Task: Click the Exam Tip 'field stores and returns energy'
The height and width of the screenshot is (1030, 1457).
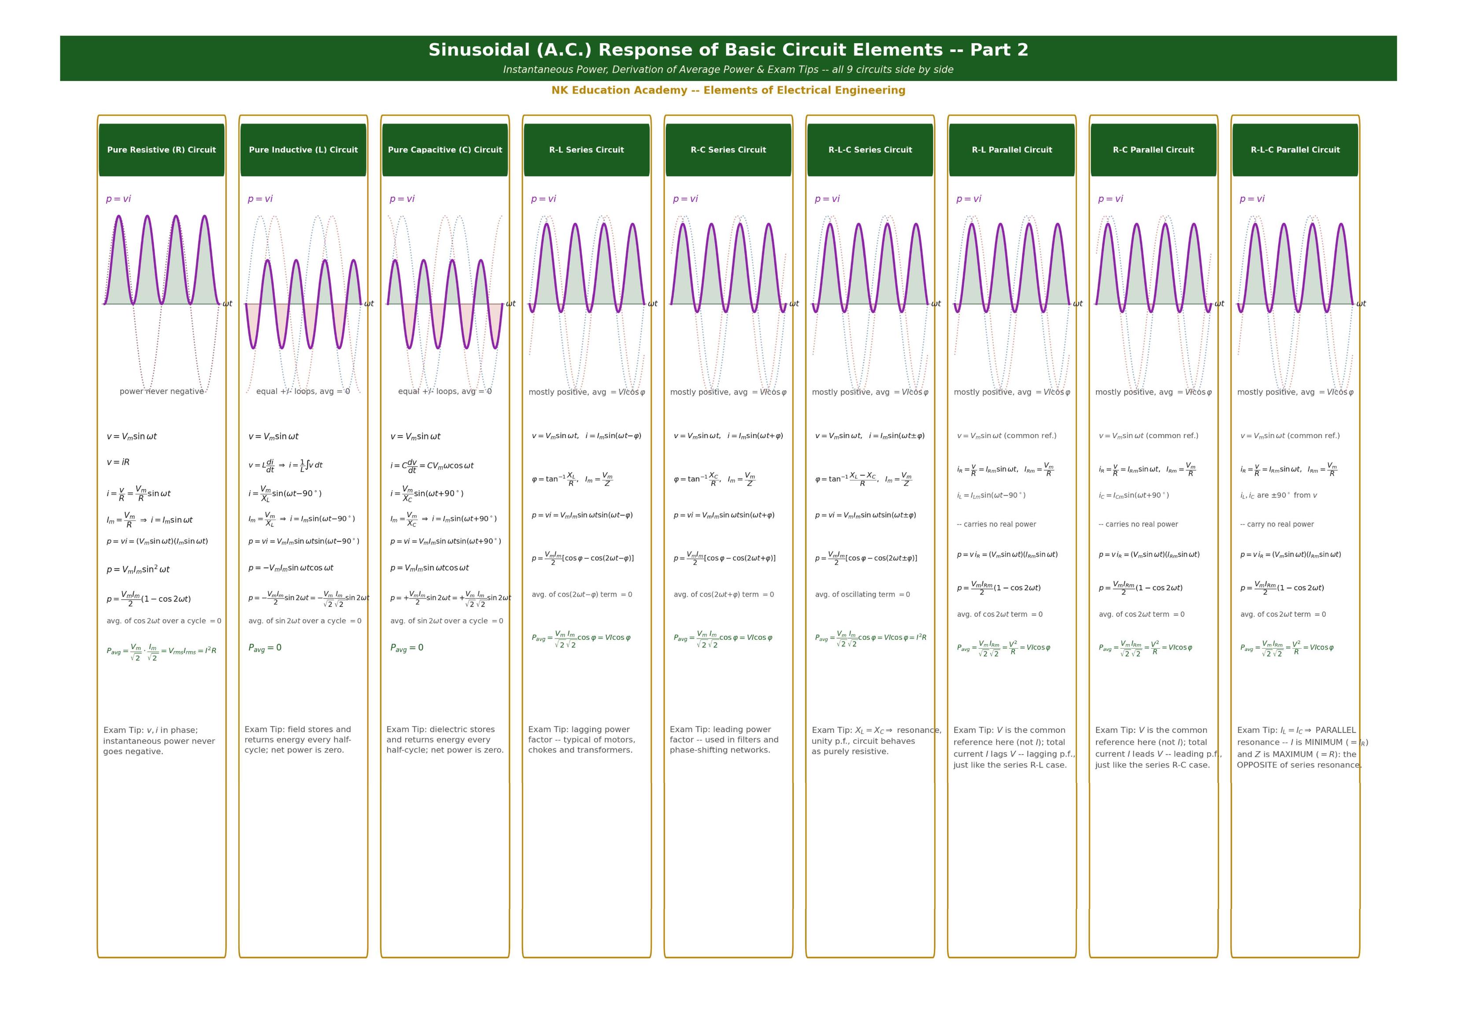Action: (x=298, y=740)
